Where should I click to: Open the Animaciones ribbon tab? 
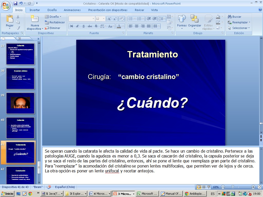pos(72,10)
